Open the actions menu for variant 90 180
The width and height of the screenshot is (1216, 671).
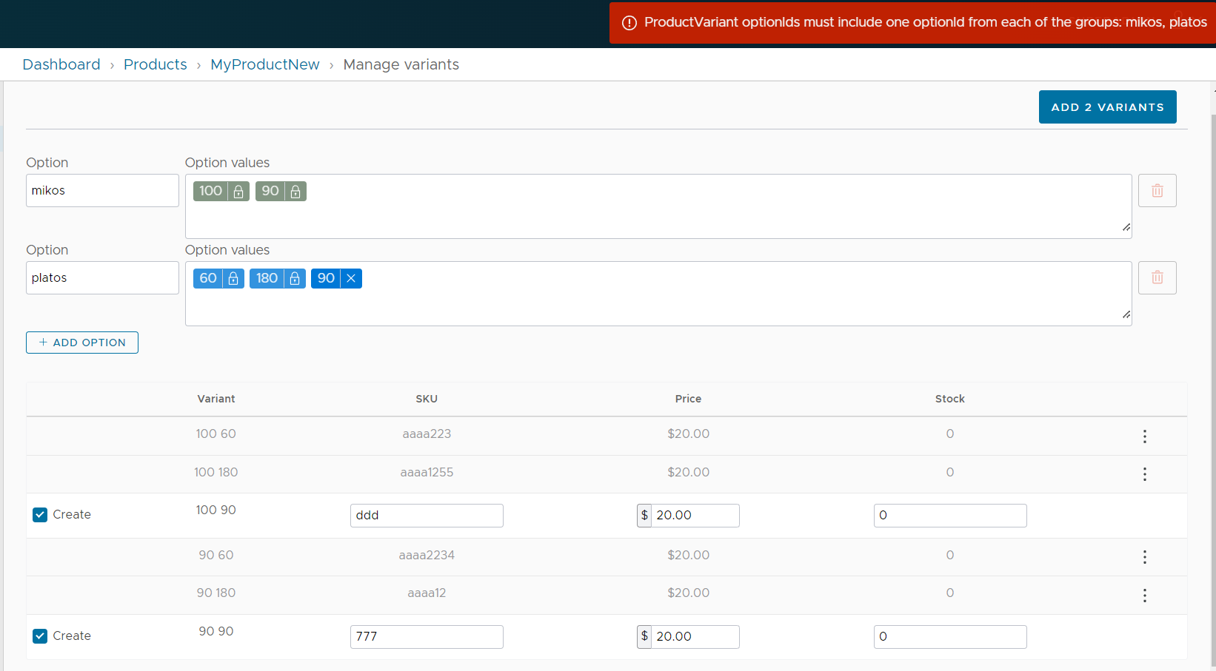click(x=1144, y=595)
